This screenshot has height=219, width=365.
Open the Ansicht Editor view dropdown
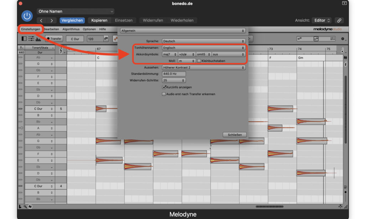tap(322, 20)
